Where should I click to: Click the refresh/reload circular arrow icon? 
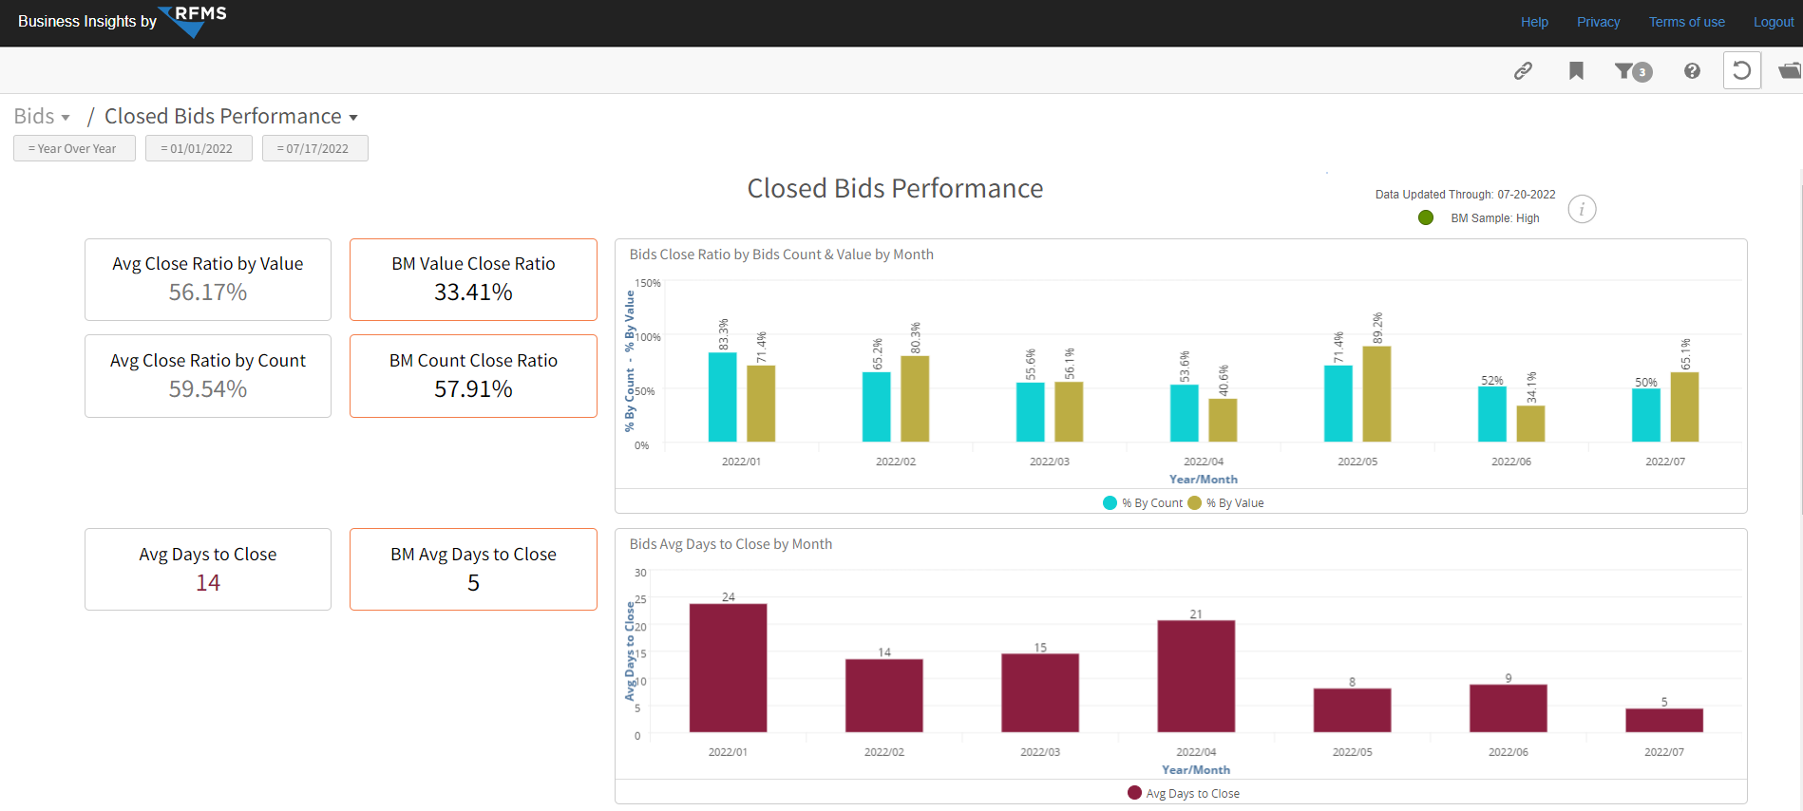point(1742,70)
